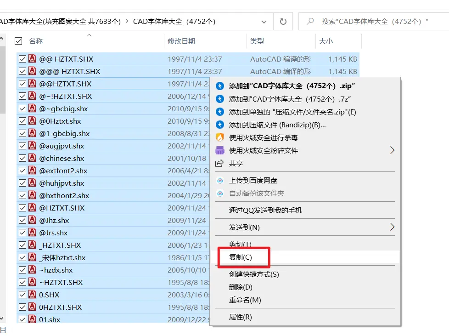Click the search magnifier icon

[310, 21]
